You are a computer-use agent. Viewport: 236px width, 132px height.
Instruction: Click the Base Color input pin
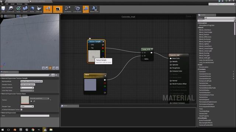tap(171, 58)
